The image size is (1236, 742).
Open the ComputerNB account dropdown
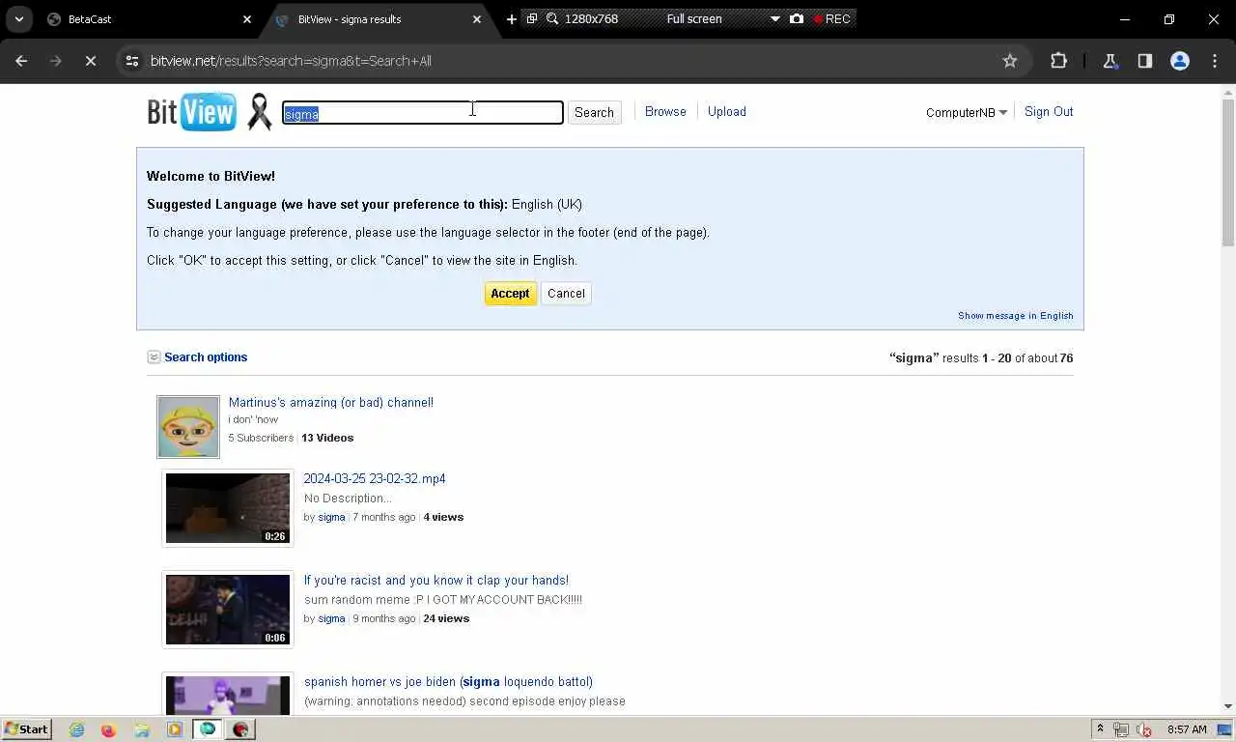[967, 113]
